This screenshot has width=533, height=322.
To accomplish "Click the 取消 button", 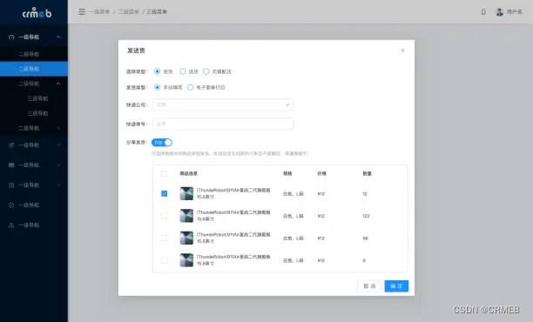I will pyautogui.click(x=369, y=286).
